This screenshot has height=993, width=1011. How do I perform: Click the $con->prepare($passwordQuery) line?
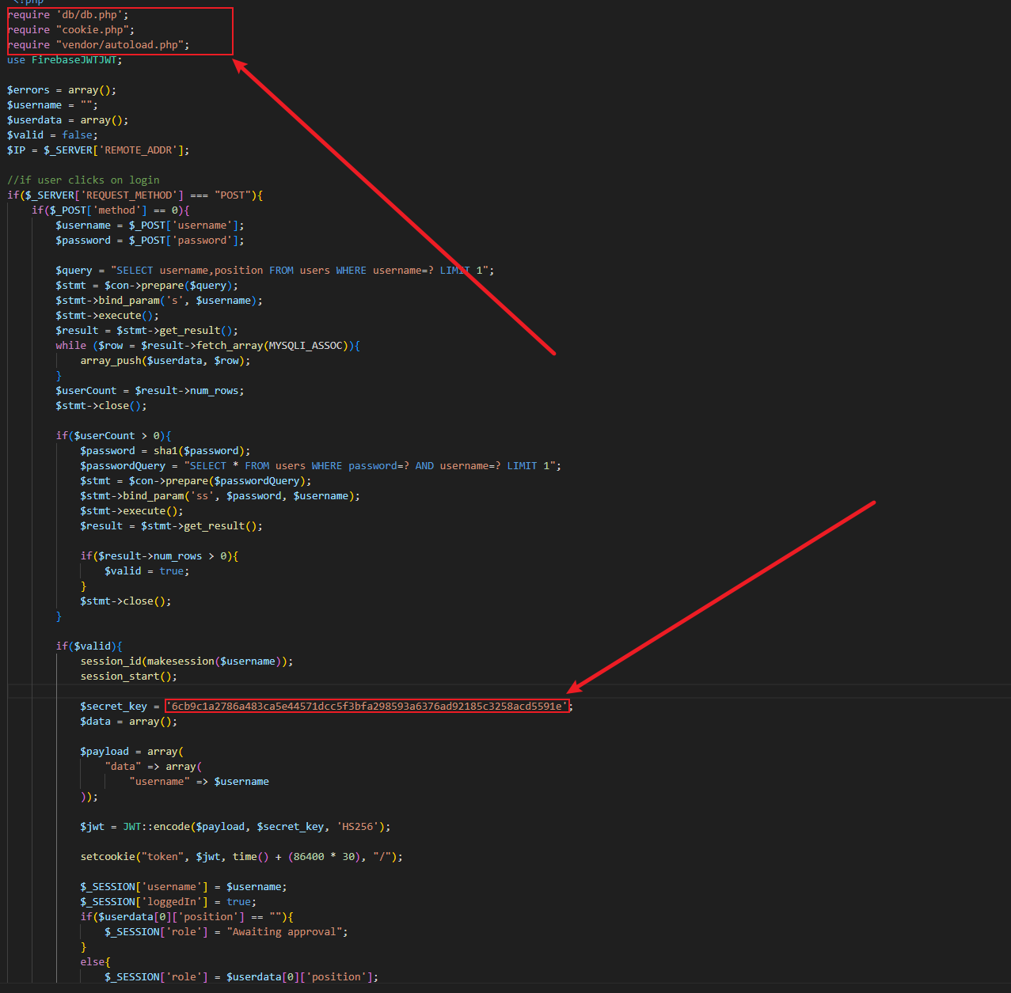(196, 481)
